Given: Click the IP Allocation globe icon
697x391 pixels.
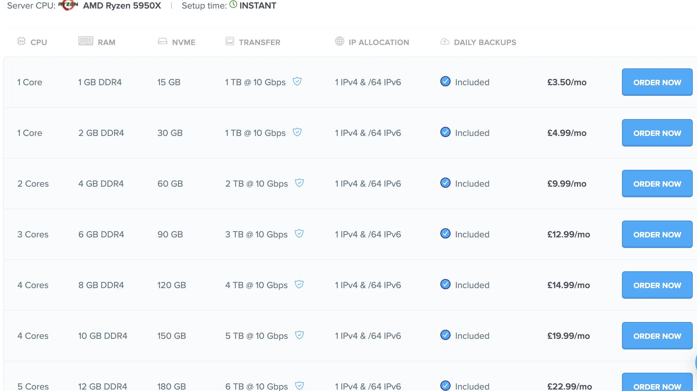Looking at the screenshot, I should [339, 41].
